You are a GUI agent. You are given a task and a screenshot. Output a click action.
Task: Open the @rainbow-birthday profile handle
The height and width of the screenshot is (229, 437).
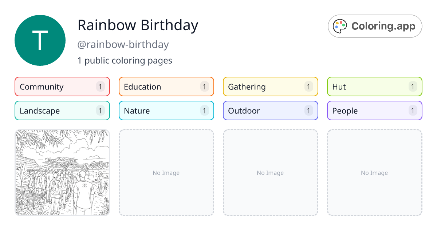(x=123, y=44)
